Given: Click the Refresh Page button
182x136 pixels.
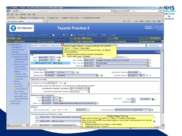Looking at the screenshot, I should pos(154,46).
